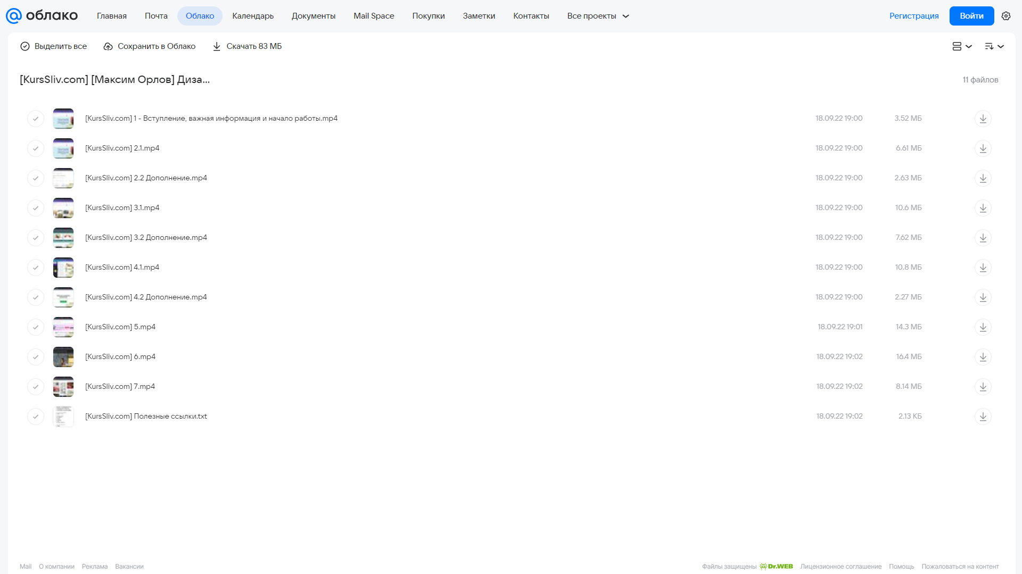
Task: Click download arrow for 3.2 Дополнение.mp4
Action: (983, 238)
